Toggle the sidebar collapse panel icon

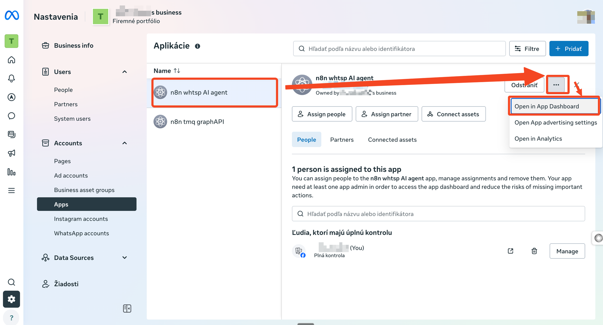coord(127,308)
